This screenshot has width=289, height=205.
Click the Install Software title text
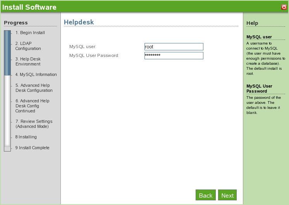coord(29,7)
